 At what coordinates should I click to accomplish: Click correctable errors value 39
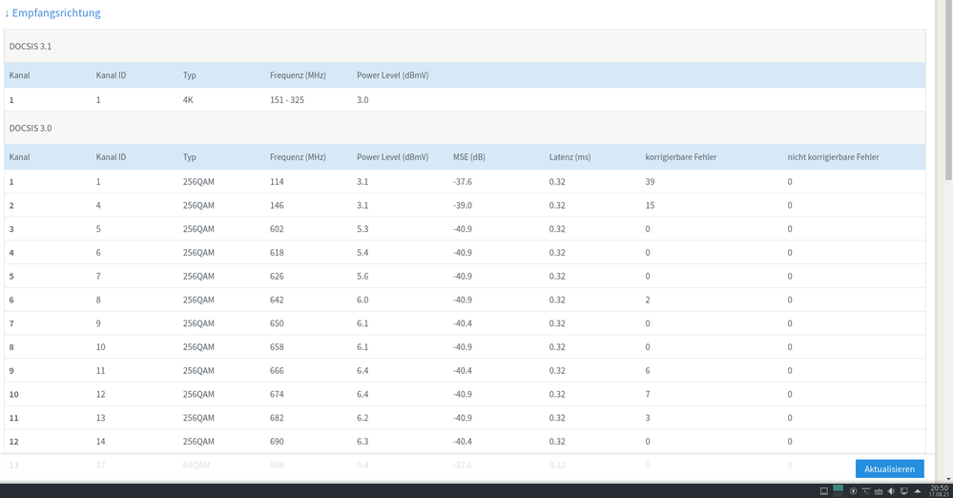[x=650, y=182]
